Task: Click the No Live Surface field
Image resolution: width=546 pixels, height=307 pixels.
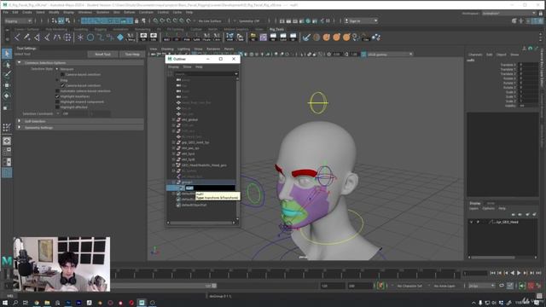Action: pos(210,20)
